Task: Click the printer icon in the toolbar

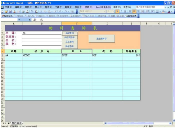Action: click(23, 11)
